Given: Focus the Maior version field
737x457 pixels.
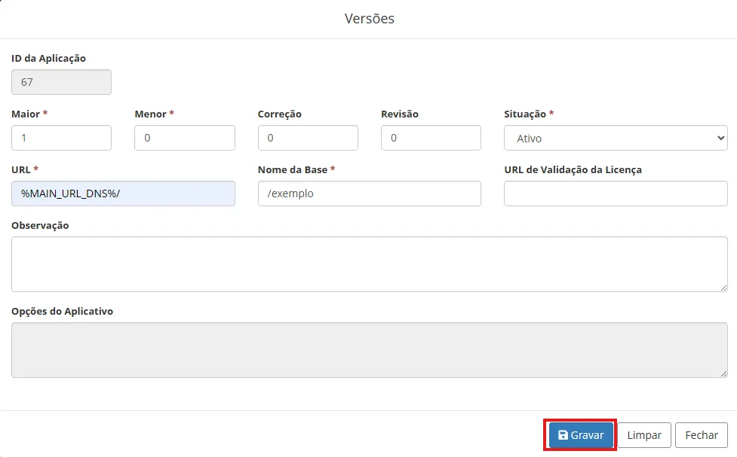Looking at the screenshot, I should click(x=62, y=138).
